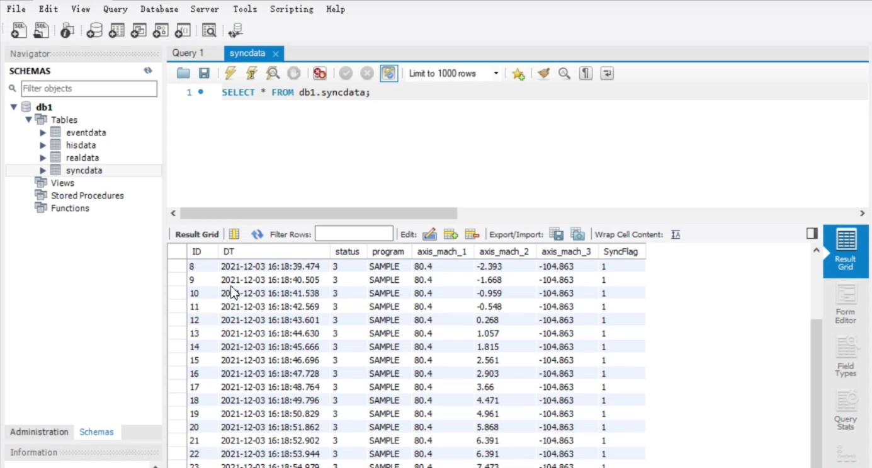Expand the syncdata table

43,171
